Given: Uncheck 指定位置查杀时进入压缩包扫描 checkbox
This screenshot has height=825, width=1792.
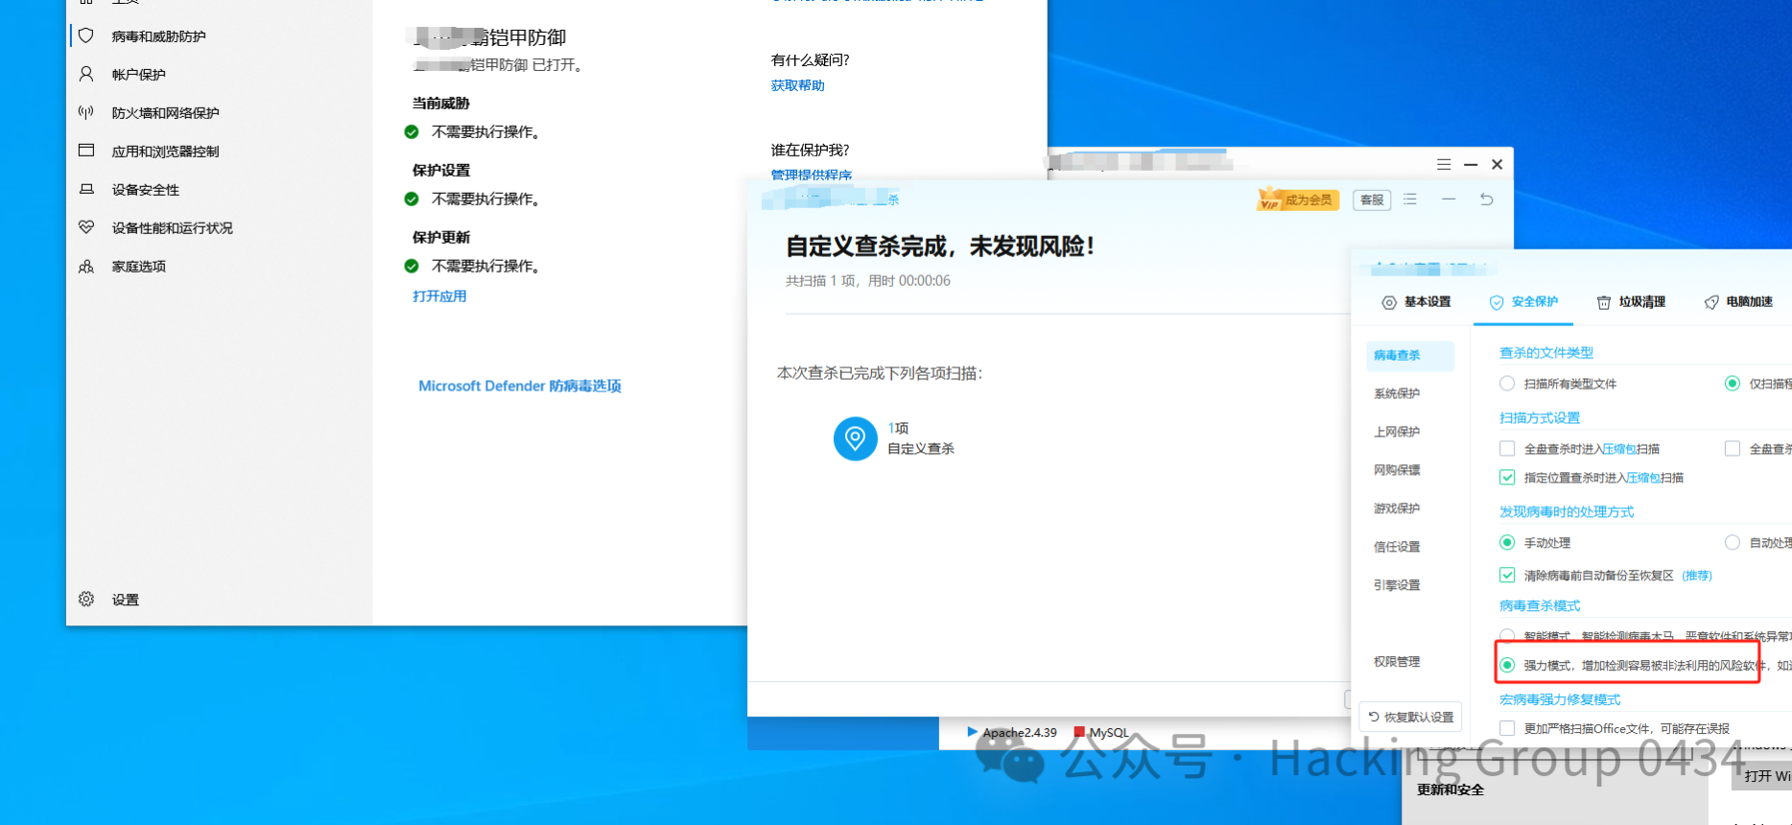Looking at the screenshot, I should pyautogui.click(x=1507, y=477).
